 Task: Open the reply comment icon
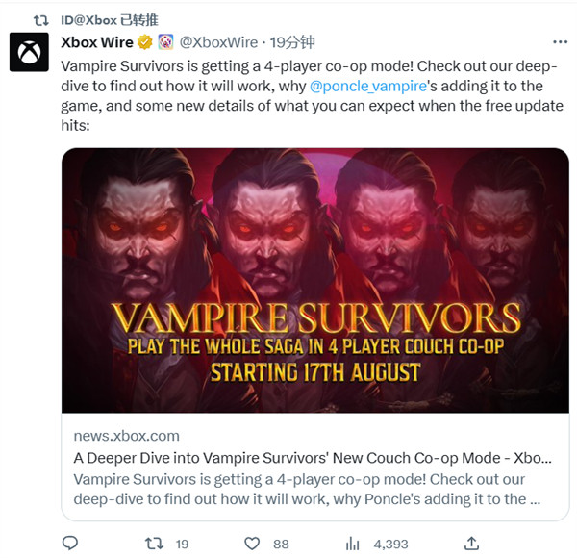click(70, 544)
